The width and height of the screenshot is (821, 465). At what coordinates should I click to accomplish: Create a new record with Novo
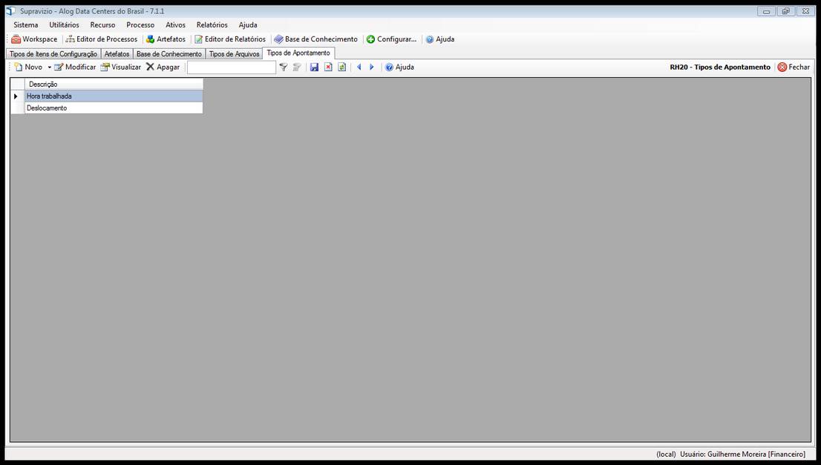click(28, 67)
